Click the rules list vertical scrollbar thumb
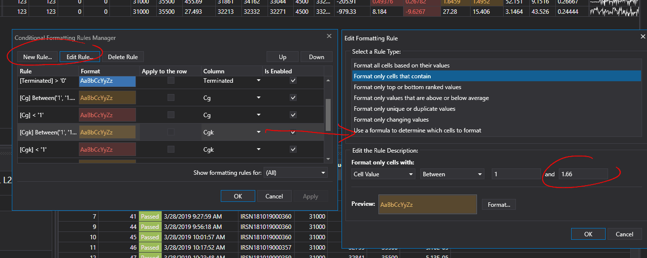This screenshot has width=647, height=258. [329, 114]
